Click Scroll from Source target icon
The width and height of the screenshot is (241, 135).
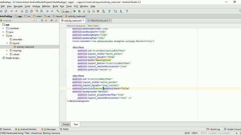pos(42,21)
